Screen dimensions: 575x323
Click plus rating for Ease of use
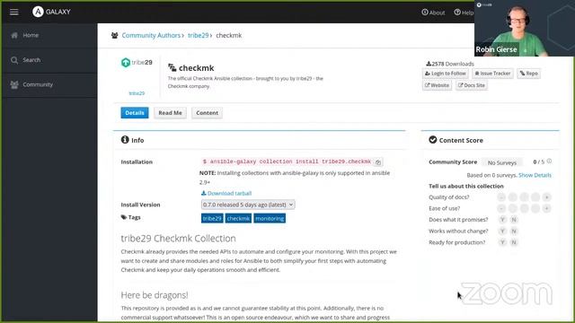(547, 208)
